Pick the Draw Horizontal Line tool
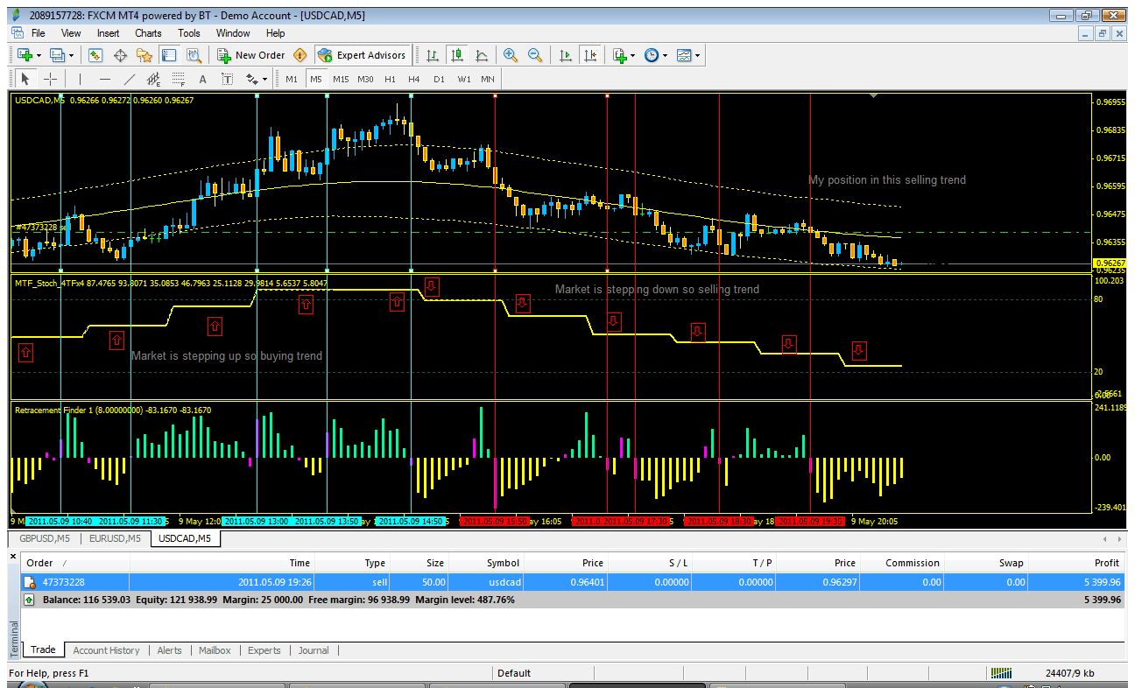Screen dimensions: 1135x688 pyautogui.click(x=104, y=79)
